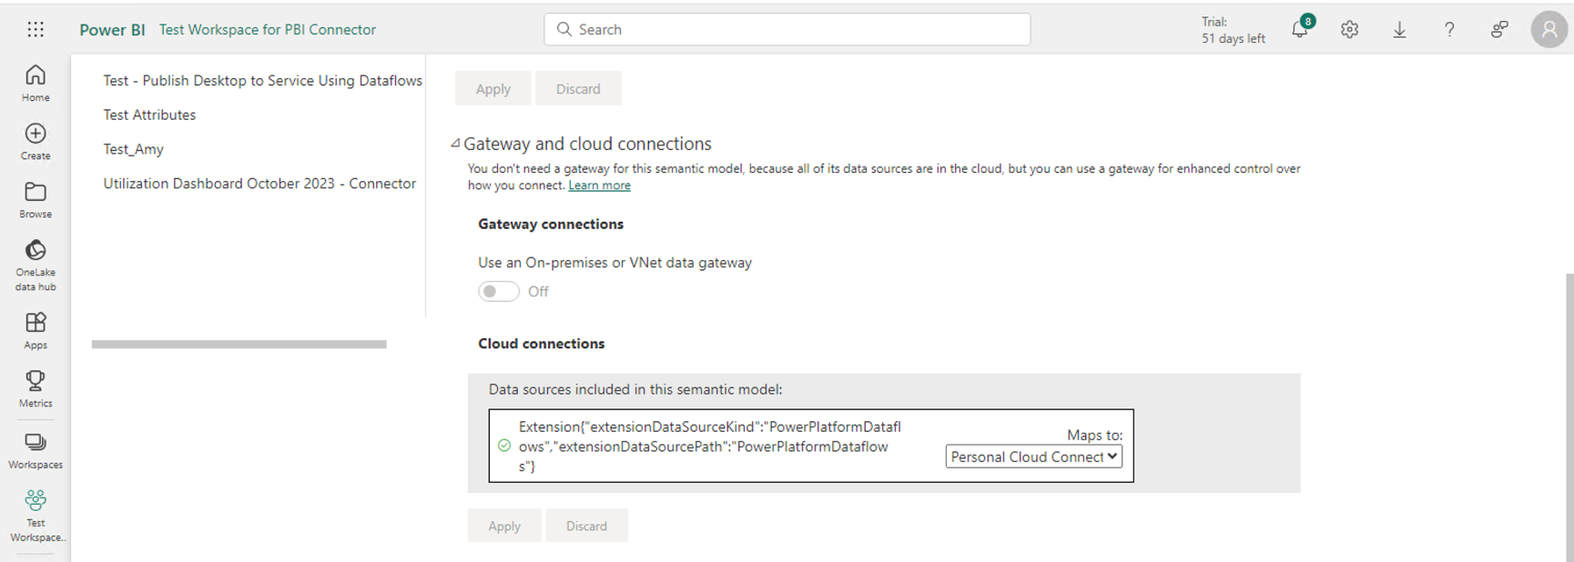Image resolution: width=1574 pixels, height=562 pixels.
Task: Toggle On-premises or VNet data gateway switch
Action: (x=499, y=291)
